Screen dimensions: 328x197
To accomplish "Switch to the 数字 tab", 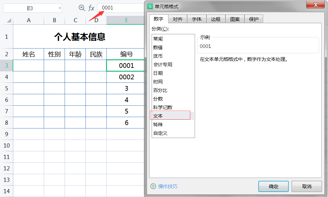I will click(159, 19).
